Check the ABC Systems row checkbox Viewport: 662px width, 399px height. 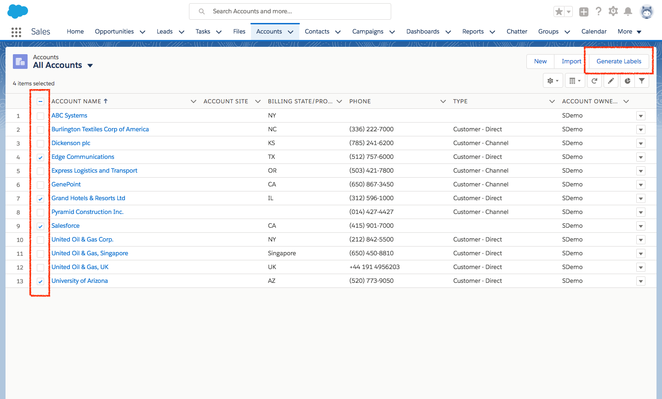coord(40,116)
